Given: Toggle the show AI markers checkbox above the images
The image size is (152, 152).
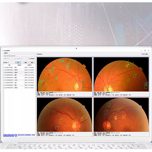Looking at the screenshot, I should click(x=142, y=54).
